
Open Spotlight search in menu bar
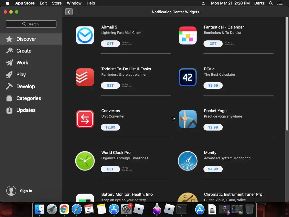(x=271, y=3)
